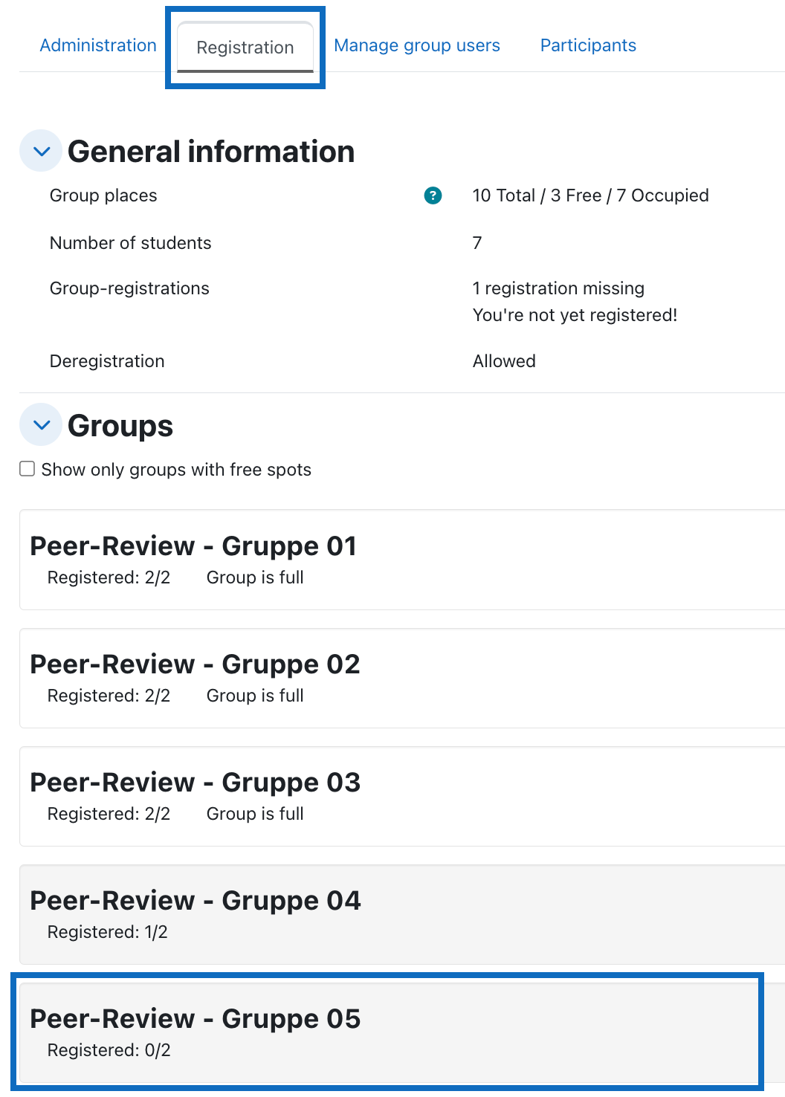Select the Registration tab

245,48
